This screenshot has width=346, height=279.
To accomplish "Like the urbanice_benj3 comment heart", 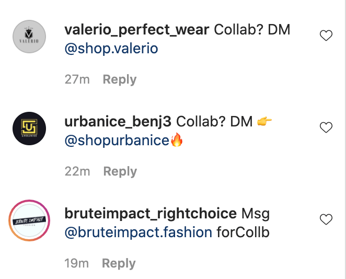I will pos(326,127).
